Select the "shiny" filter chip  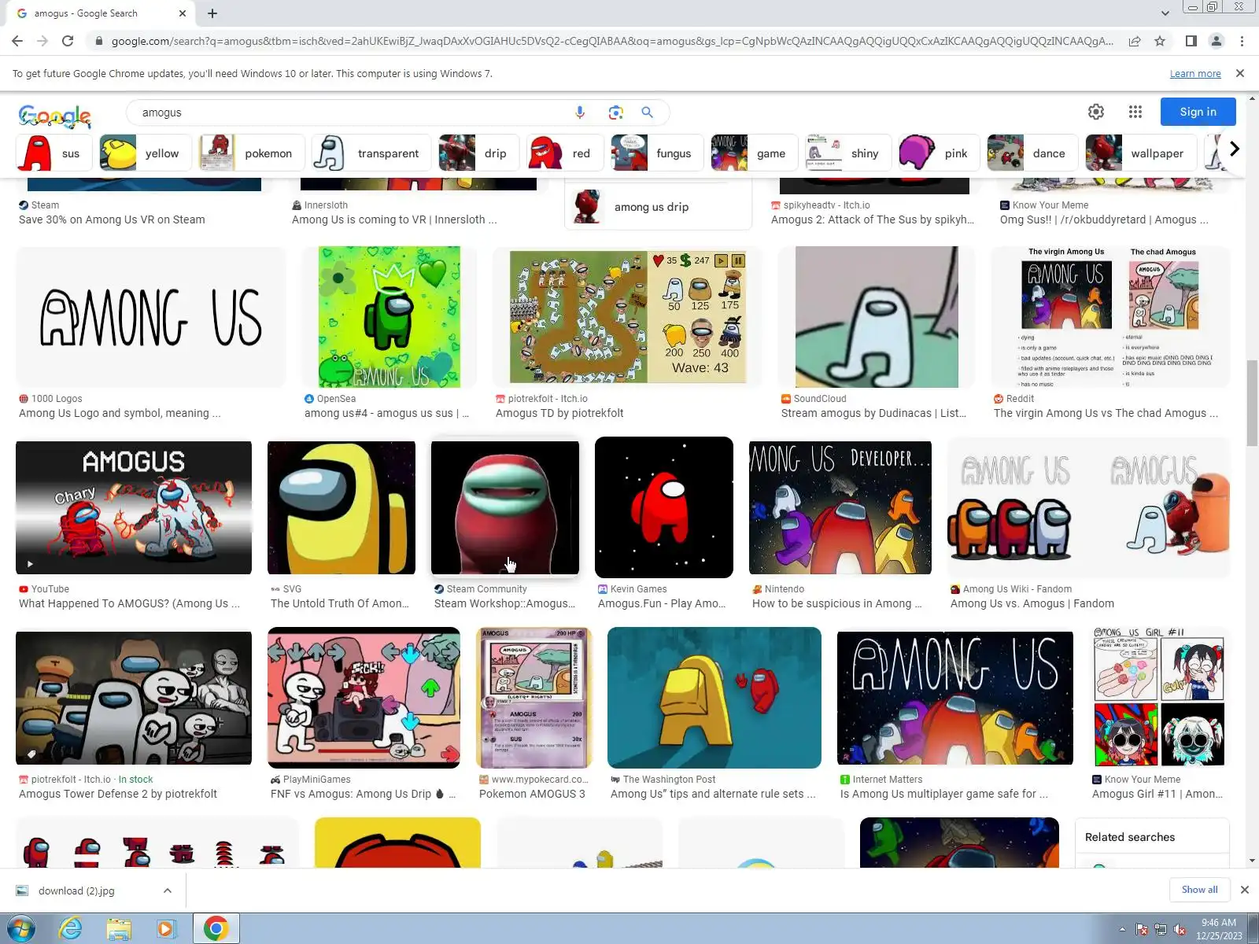point(847,153)
